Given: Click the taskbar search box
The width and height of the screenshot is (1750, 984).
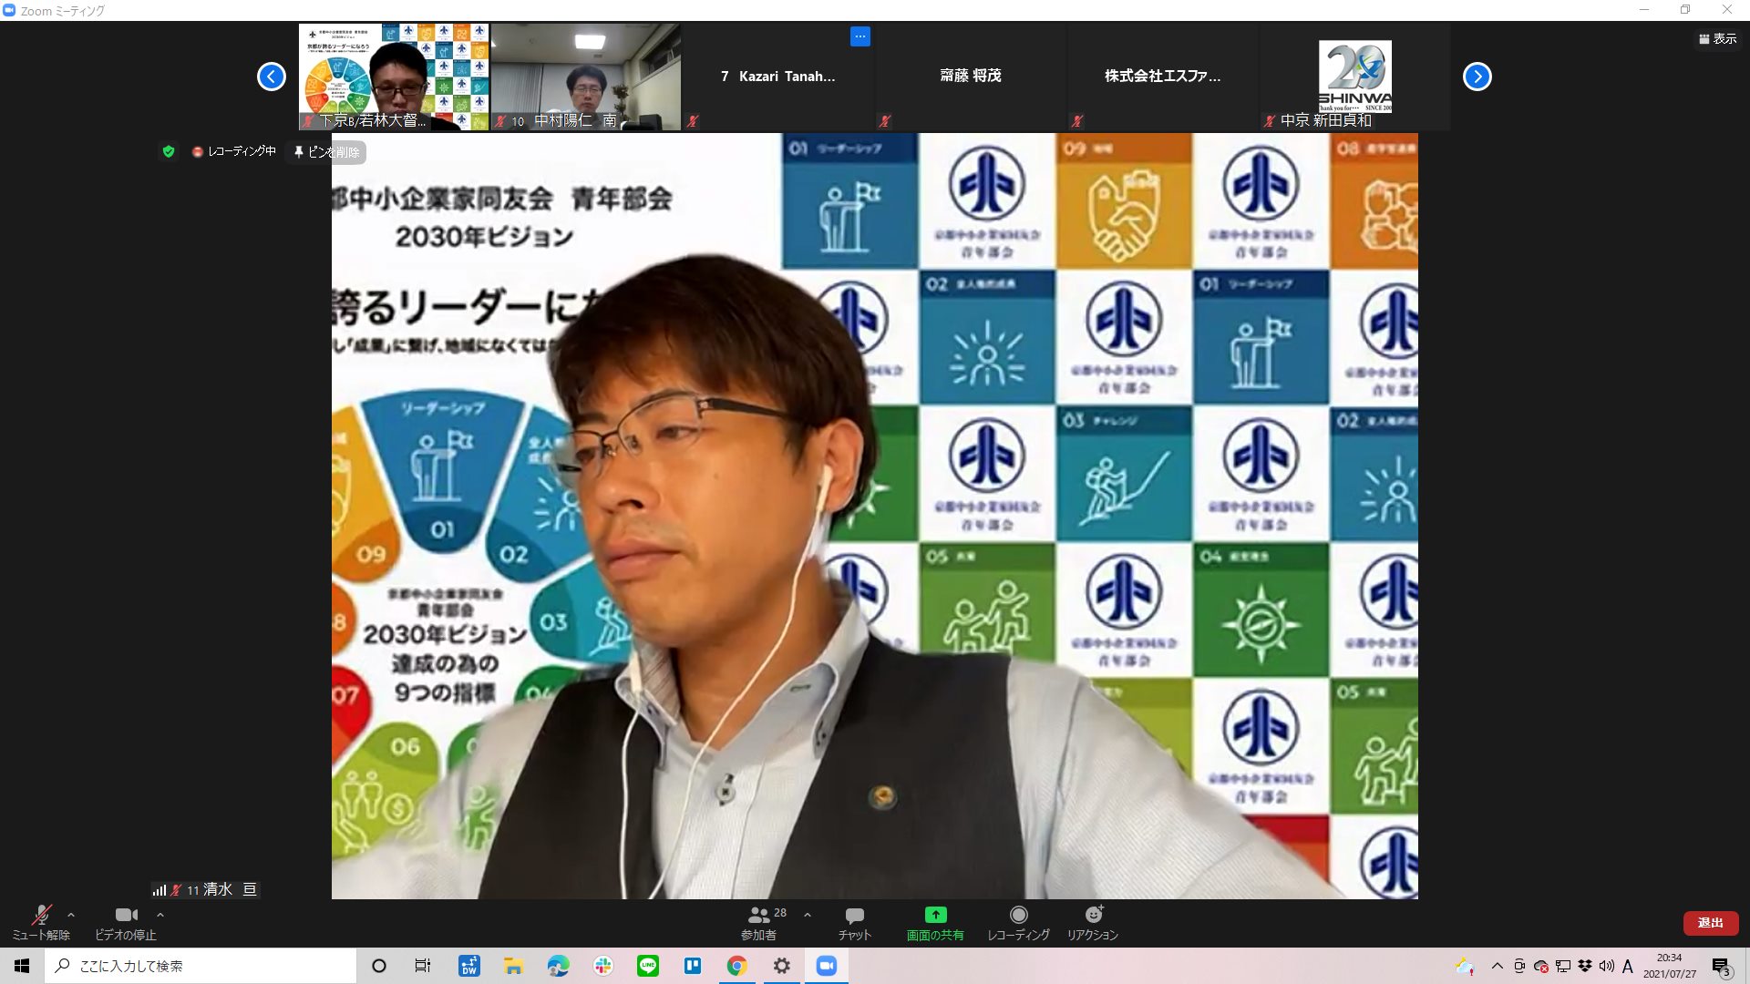Looking at the screenshot, I should (201, 966).
